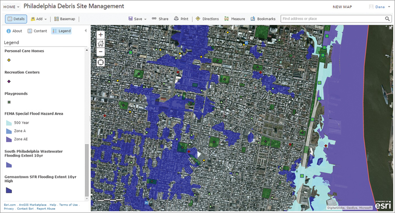Open the Terms of Use link
395x213 pixels.
(x=68, y=205)
